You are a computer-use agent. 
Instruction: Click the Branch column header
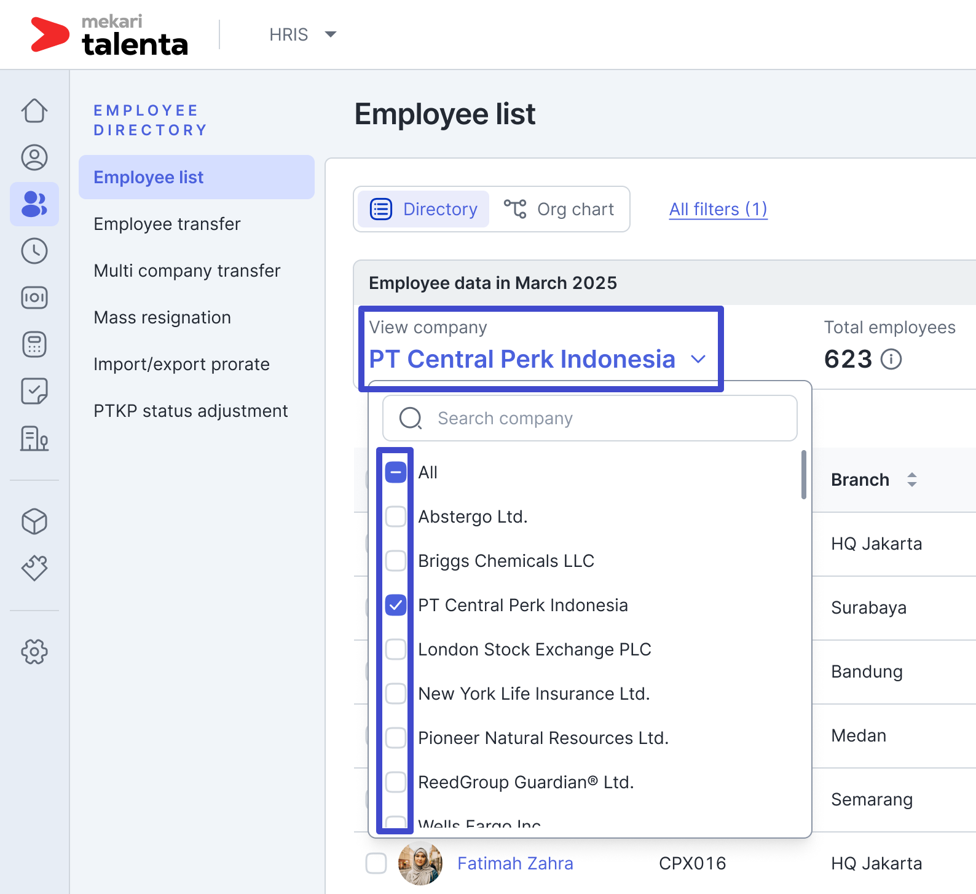[x=860, y=480]
